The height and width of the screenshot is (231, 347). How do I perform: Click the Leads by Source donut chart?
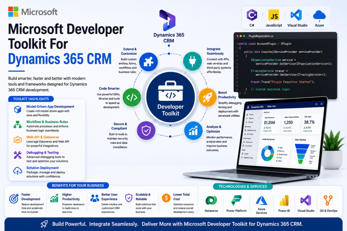(x=268, y=153)
